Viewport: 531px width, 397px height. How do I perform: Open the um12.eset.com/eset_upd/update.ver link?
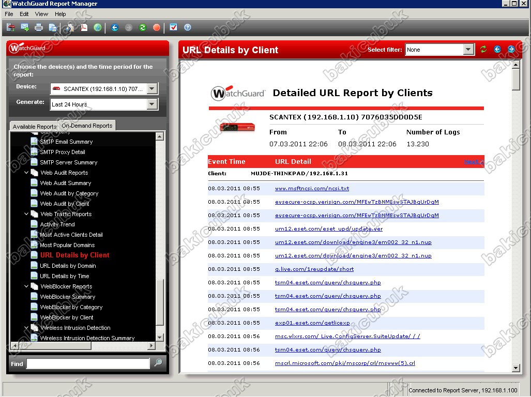(x=329, y=229)
